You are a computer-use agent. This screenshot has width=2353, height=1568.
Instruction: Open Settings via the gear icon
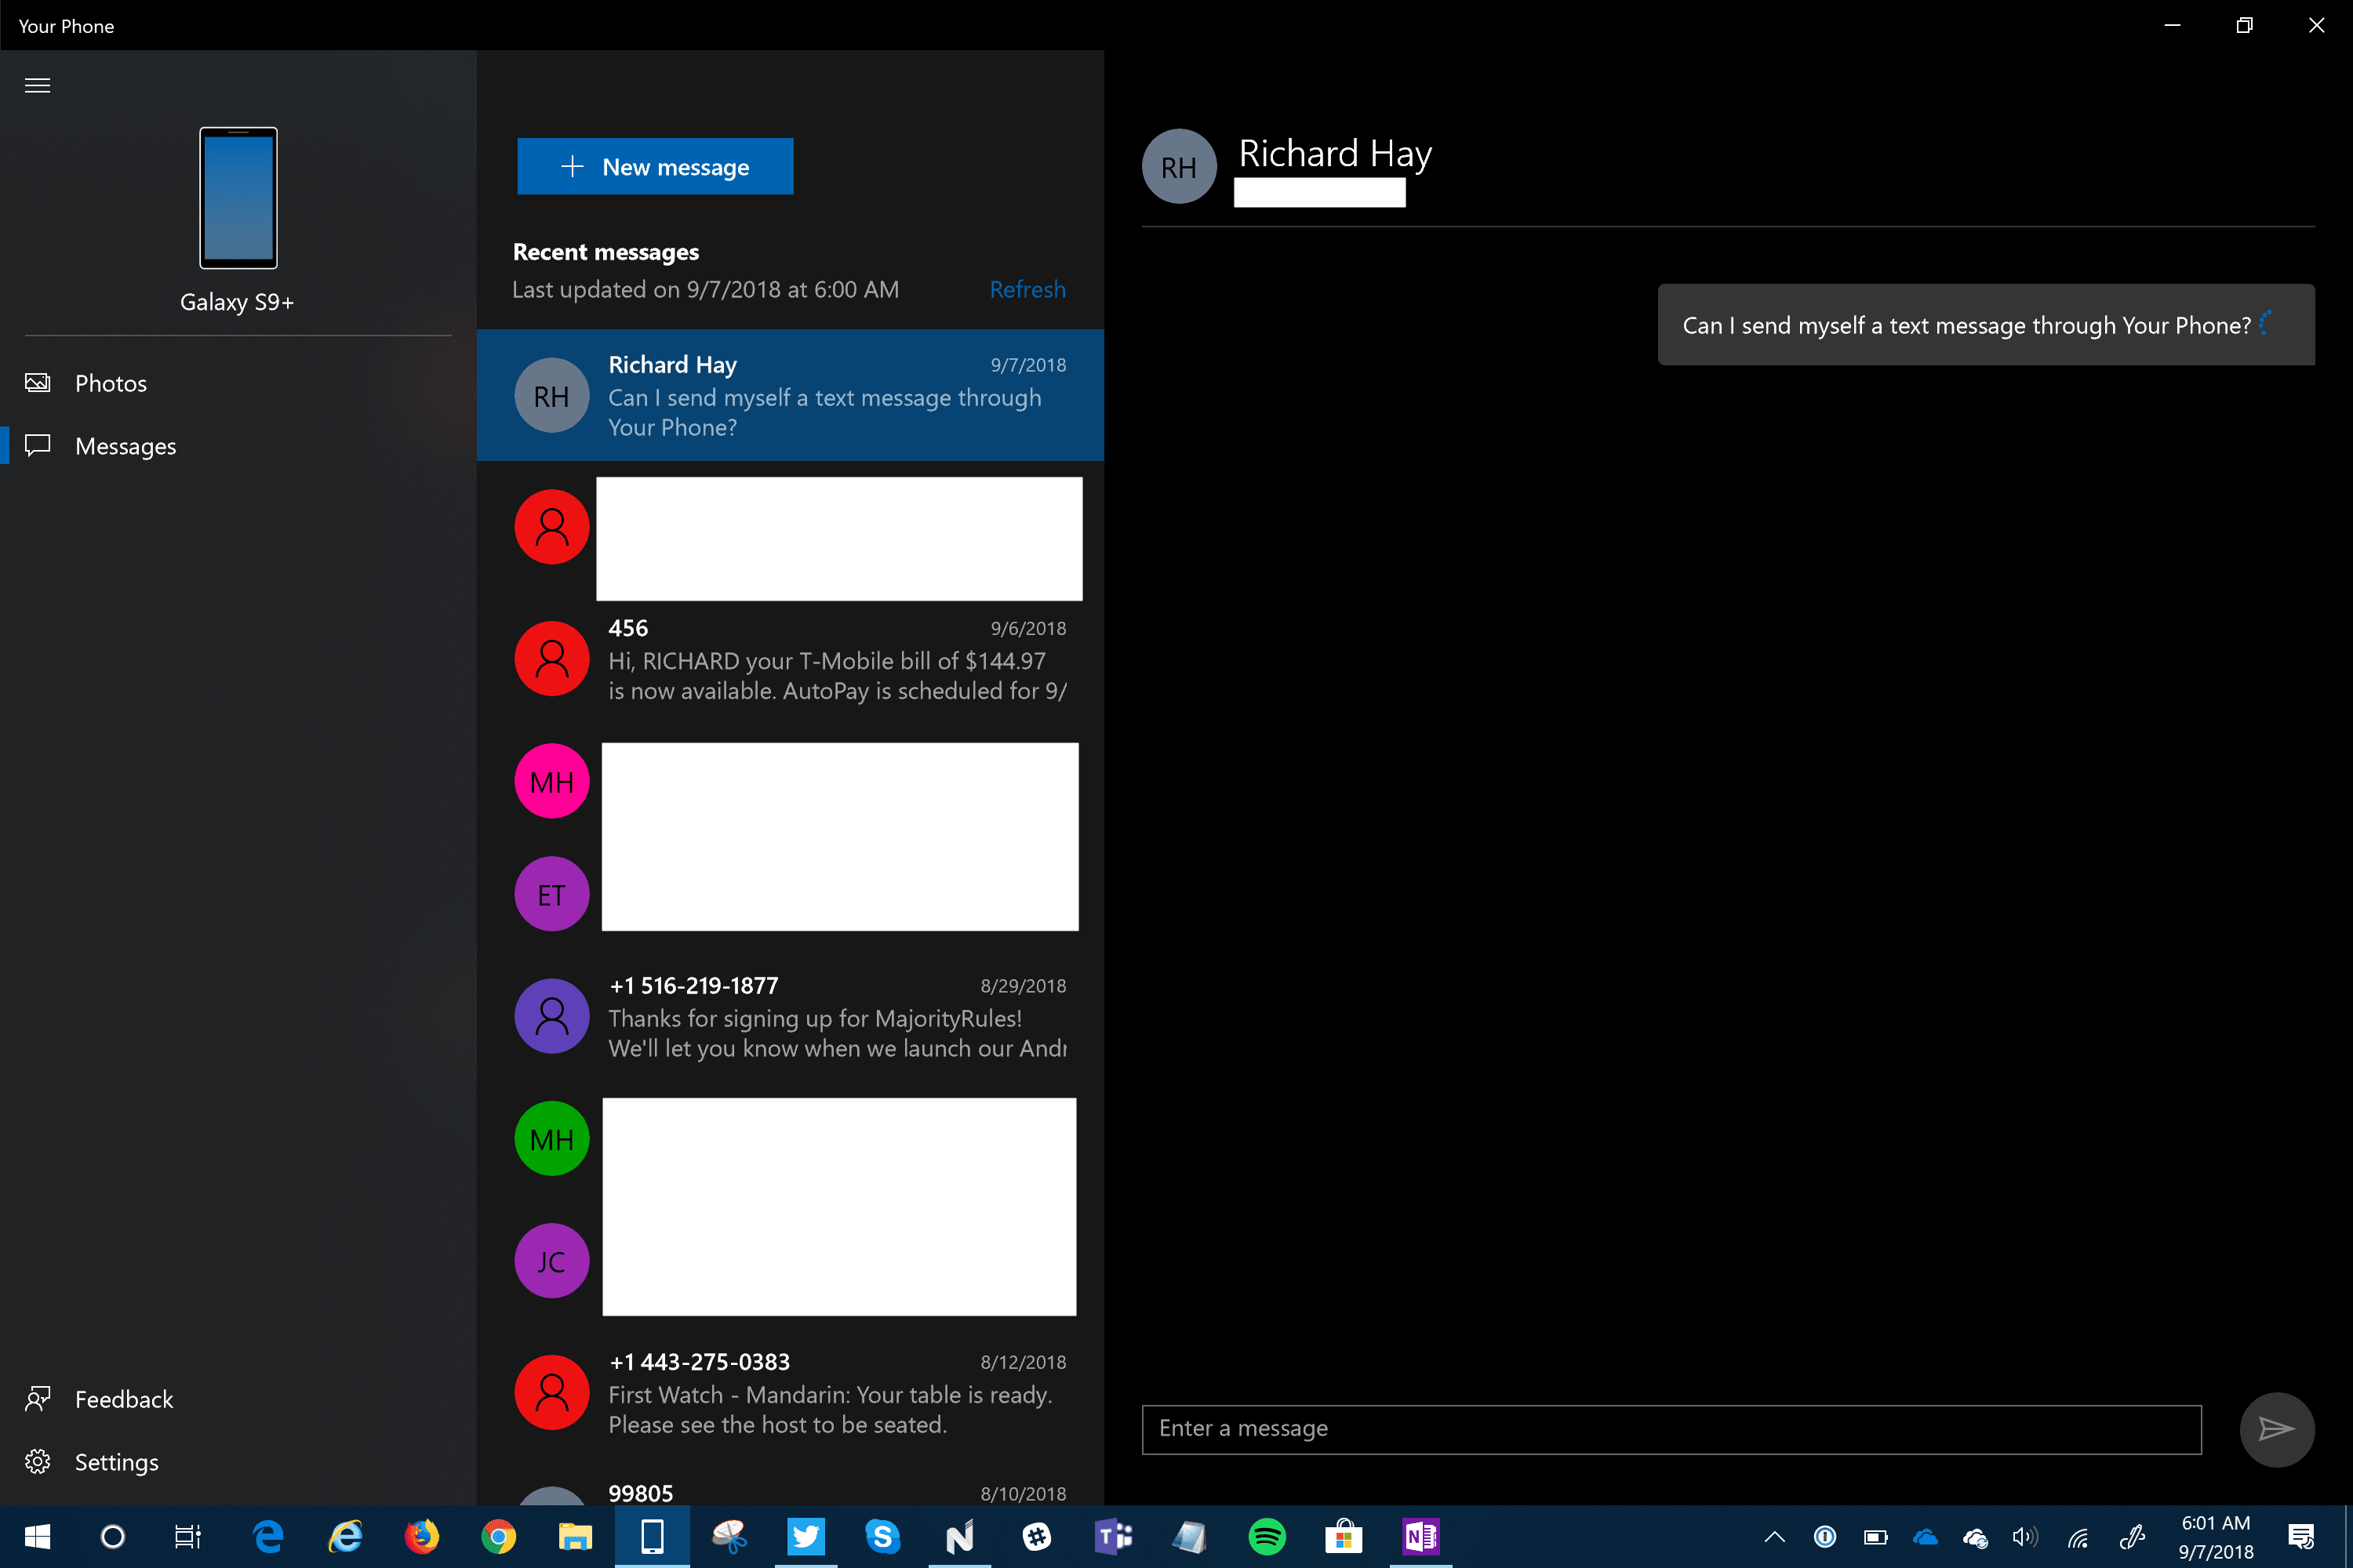tap(37, 1461)
